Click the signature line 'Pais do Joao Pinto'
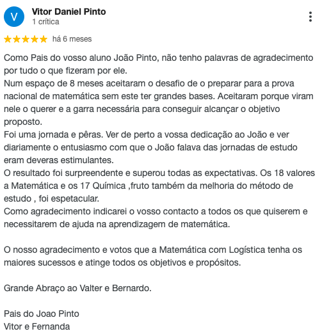This screenshot has height=336, width=322. click(42, 314)
